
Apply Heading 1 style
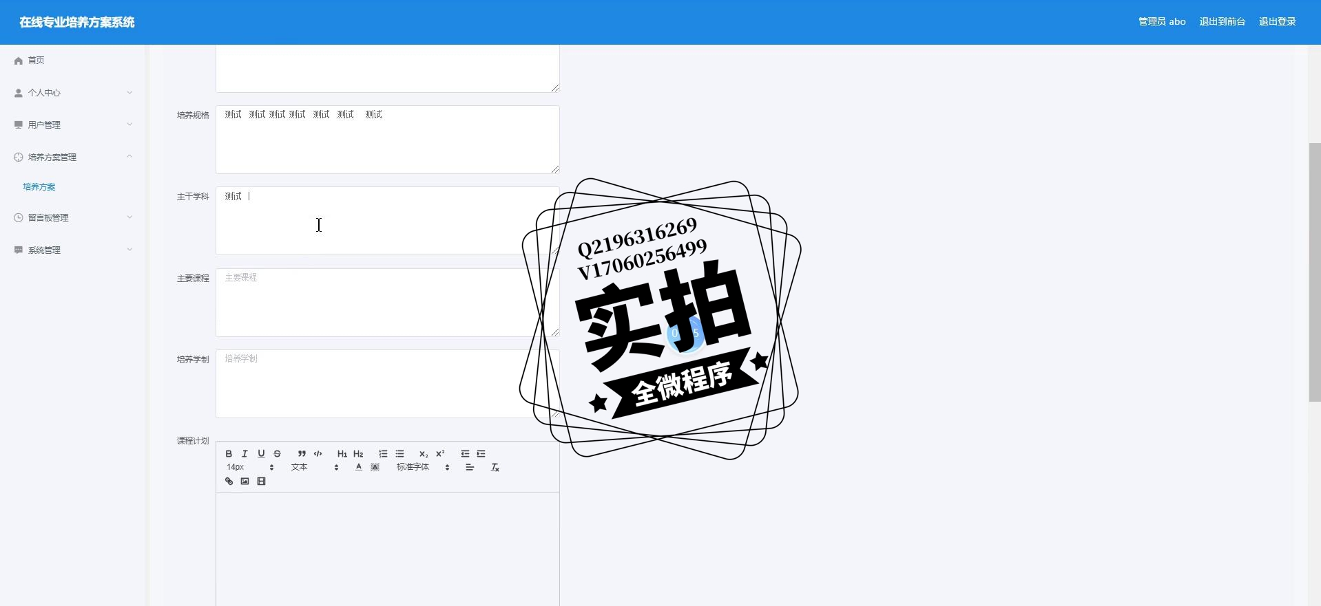(x=342, y=454)
